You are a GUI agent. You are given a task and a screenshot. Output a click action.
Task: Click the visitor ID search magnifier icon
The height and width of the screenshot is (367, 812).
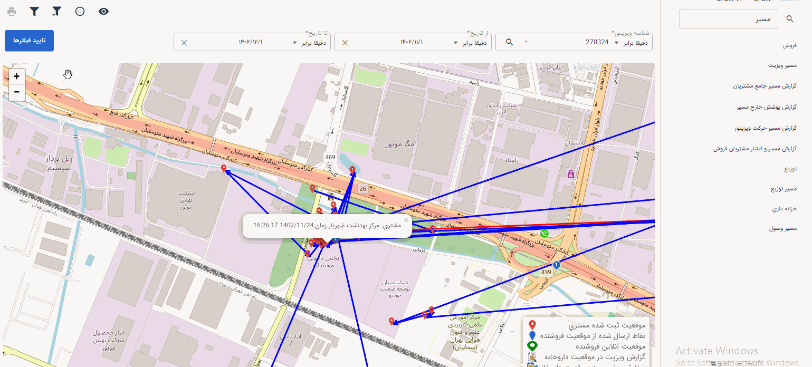click(x=510, y=42)
